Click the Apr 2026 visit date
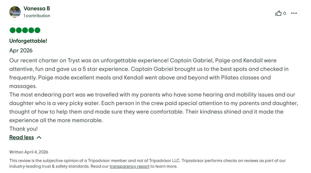The image size is (311, 173). 21,50
